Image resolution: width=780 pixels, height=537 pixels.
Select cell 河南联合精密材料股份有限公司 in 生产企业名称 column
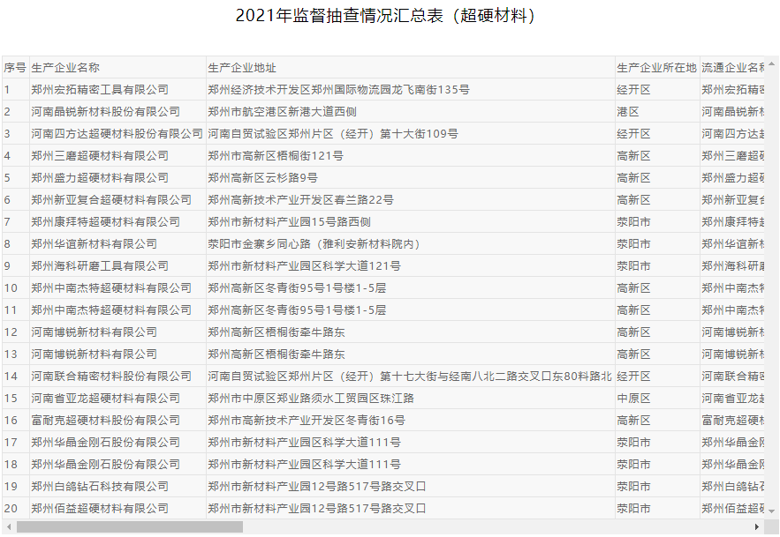117,376
